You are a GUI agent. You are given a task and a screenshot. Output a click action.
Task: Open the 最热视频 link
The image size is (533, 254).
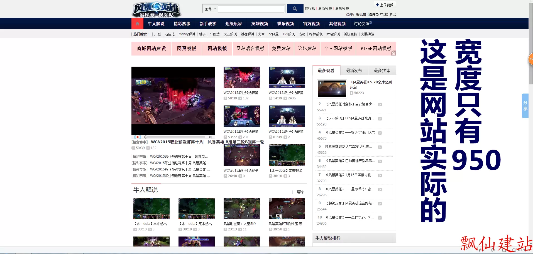pyautogui.click(x=342, y=8)
